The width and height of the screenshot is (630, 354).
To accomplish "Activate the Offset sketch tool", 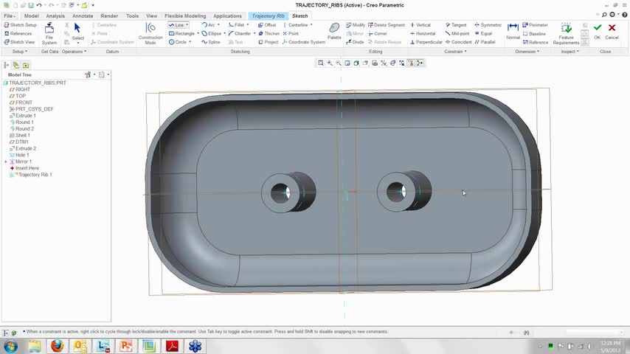I will pyautogui.click(x=266, y=25).
